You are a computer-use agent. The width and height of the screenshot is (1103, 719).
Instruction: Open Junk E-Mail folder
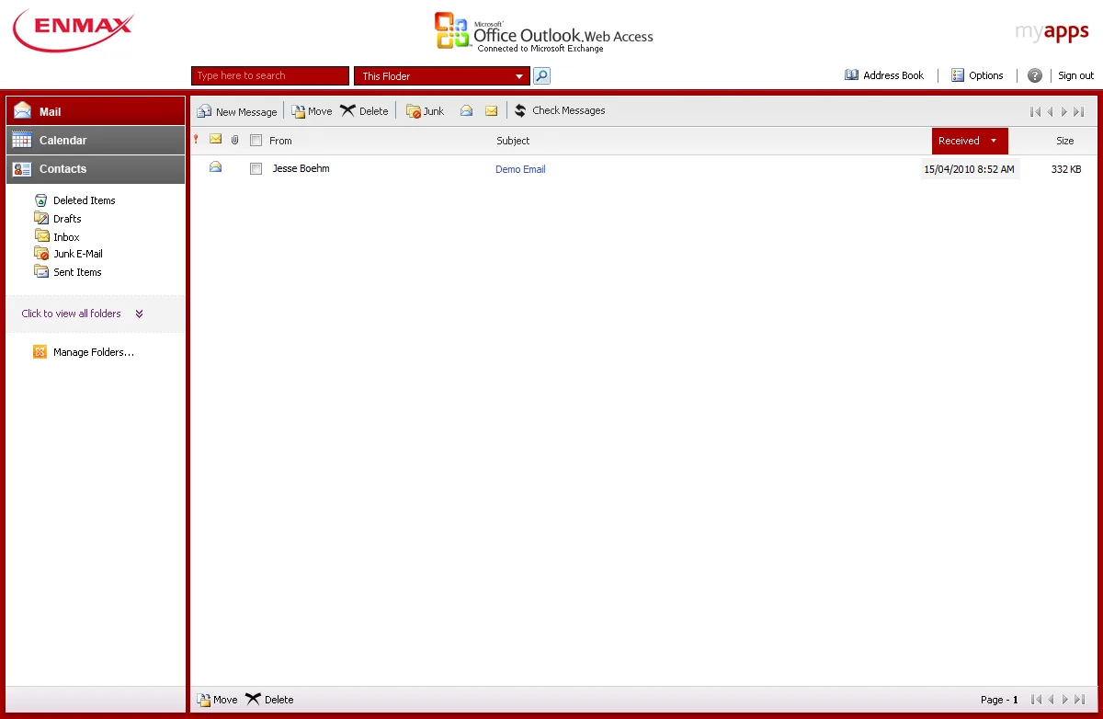(69, 254)
